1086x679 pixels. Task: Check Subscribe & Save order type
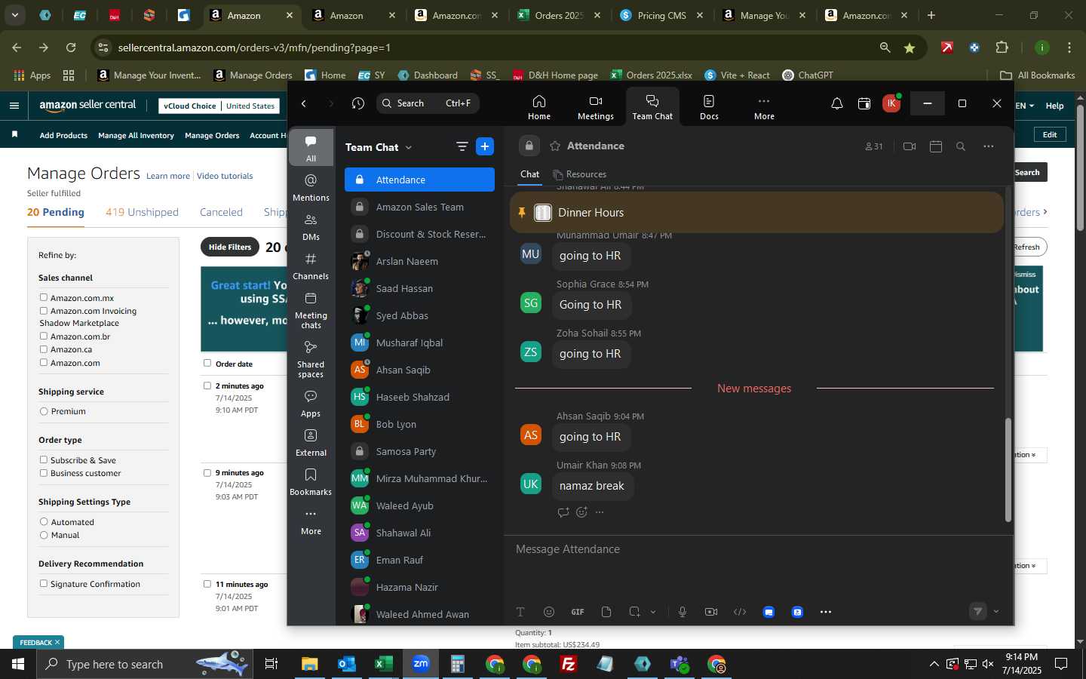(44, 459)
